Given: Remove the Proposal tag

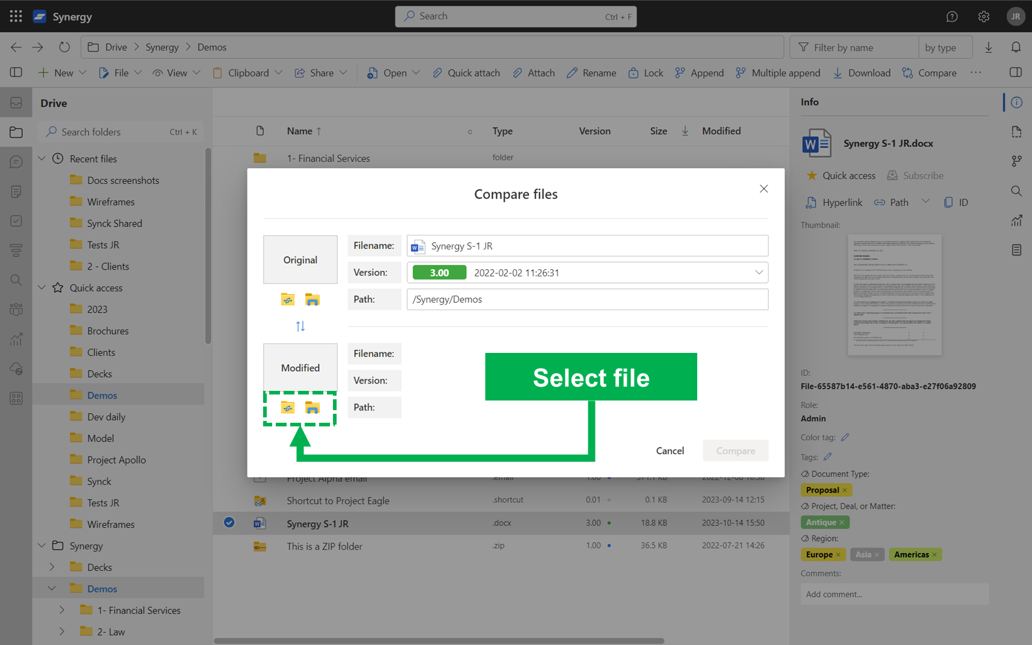Looking at the screenshot, I should [x=845, y=490].
